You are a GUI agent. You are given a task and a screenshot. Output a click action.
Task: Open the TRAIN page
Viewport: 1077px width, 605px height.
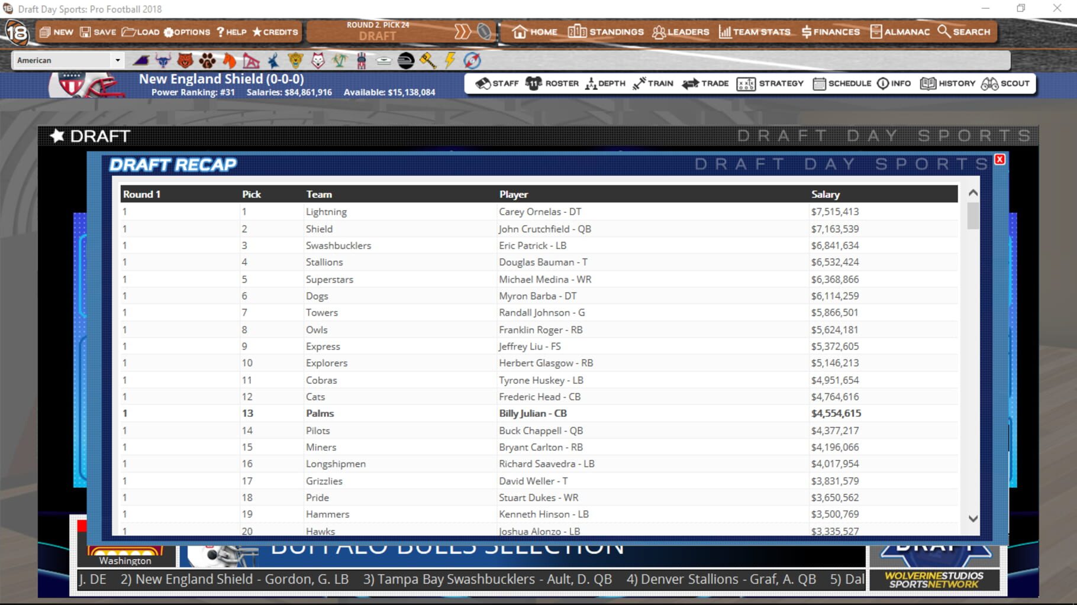653,83
